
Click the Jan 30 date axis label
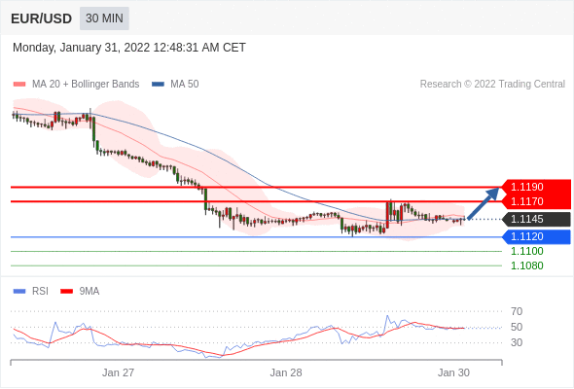(453, 372)
